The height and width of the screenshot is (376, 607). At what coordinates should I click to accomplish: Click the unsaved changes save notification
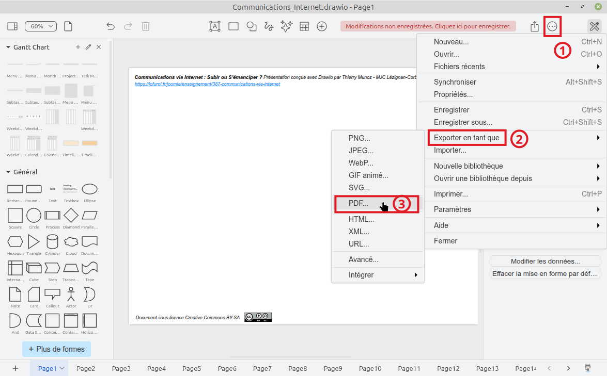click(x=428, y=26)
